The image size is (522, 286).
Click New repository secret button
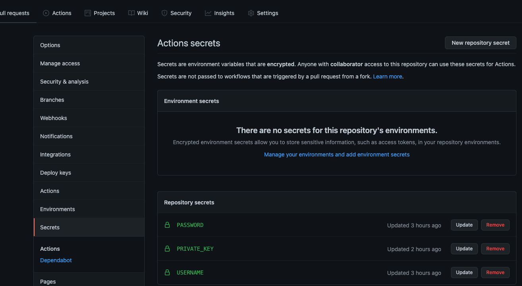click(x=480, y=43)
